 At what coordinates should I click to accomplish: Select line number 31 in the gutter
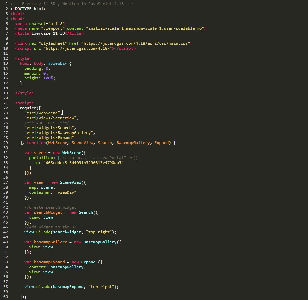[5, 153]
